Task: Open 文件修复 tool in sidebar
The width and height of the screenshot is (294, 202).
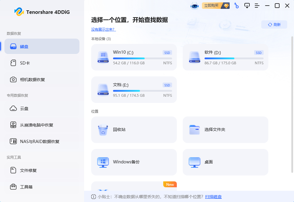Action: [x=42, y=170]
